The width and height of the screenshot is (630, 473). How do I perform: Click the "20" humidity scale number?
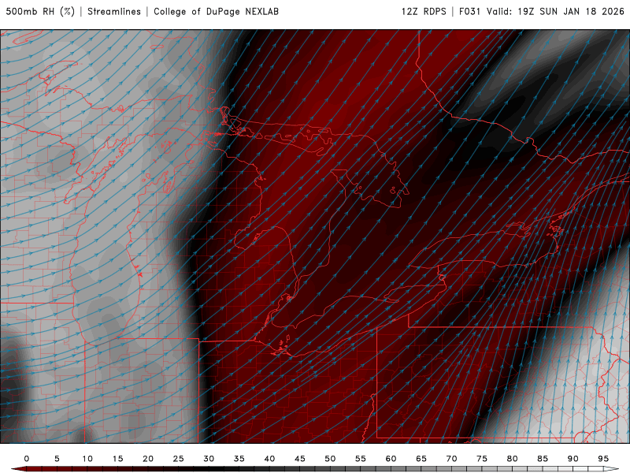[148, 459]
